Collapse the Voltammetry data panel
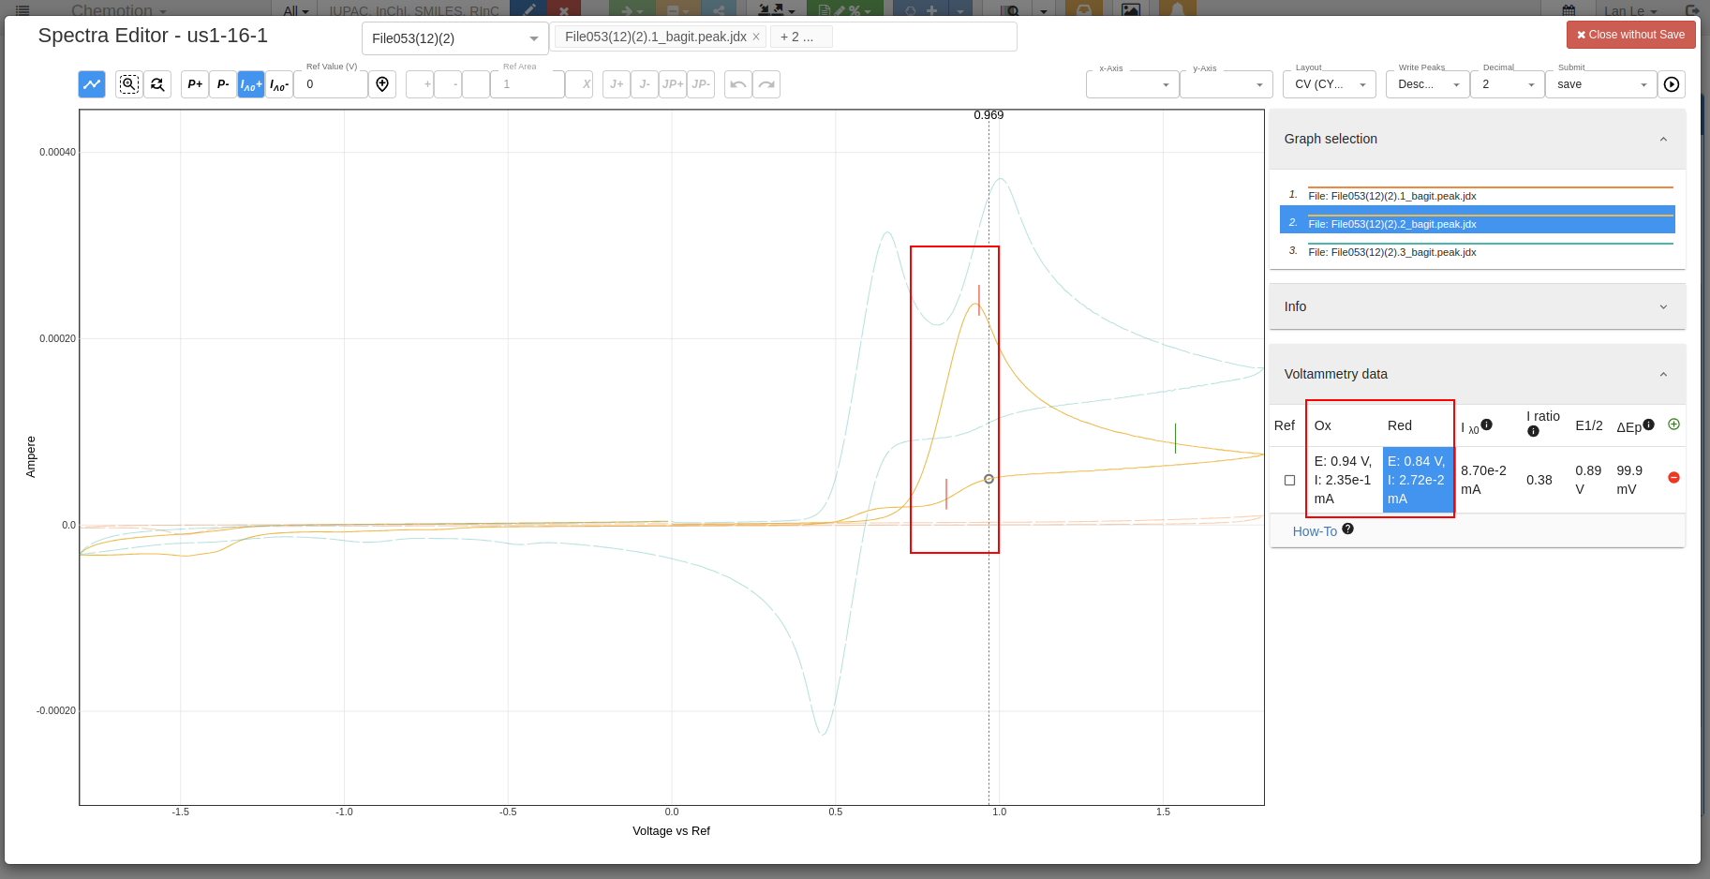 [x=1664, y=374]
